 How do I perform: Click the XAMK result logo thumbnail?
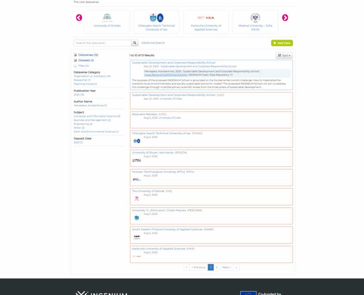(137, 237)
